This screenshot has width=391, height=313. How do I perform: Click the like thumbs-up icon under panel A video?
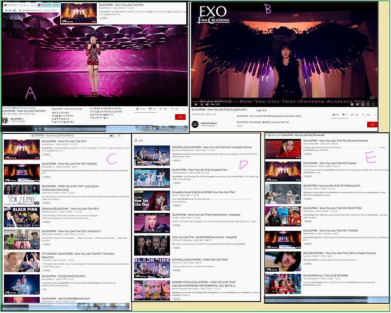coord(137,109)
